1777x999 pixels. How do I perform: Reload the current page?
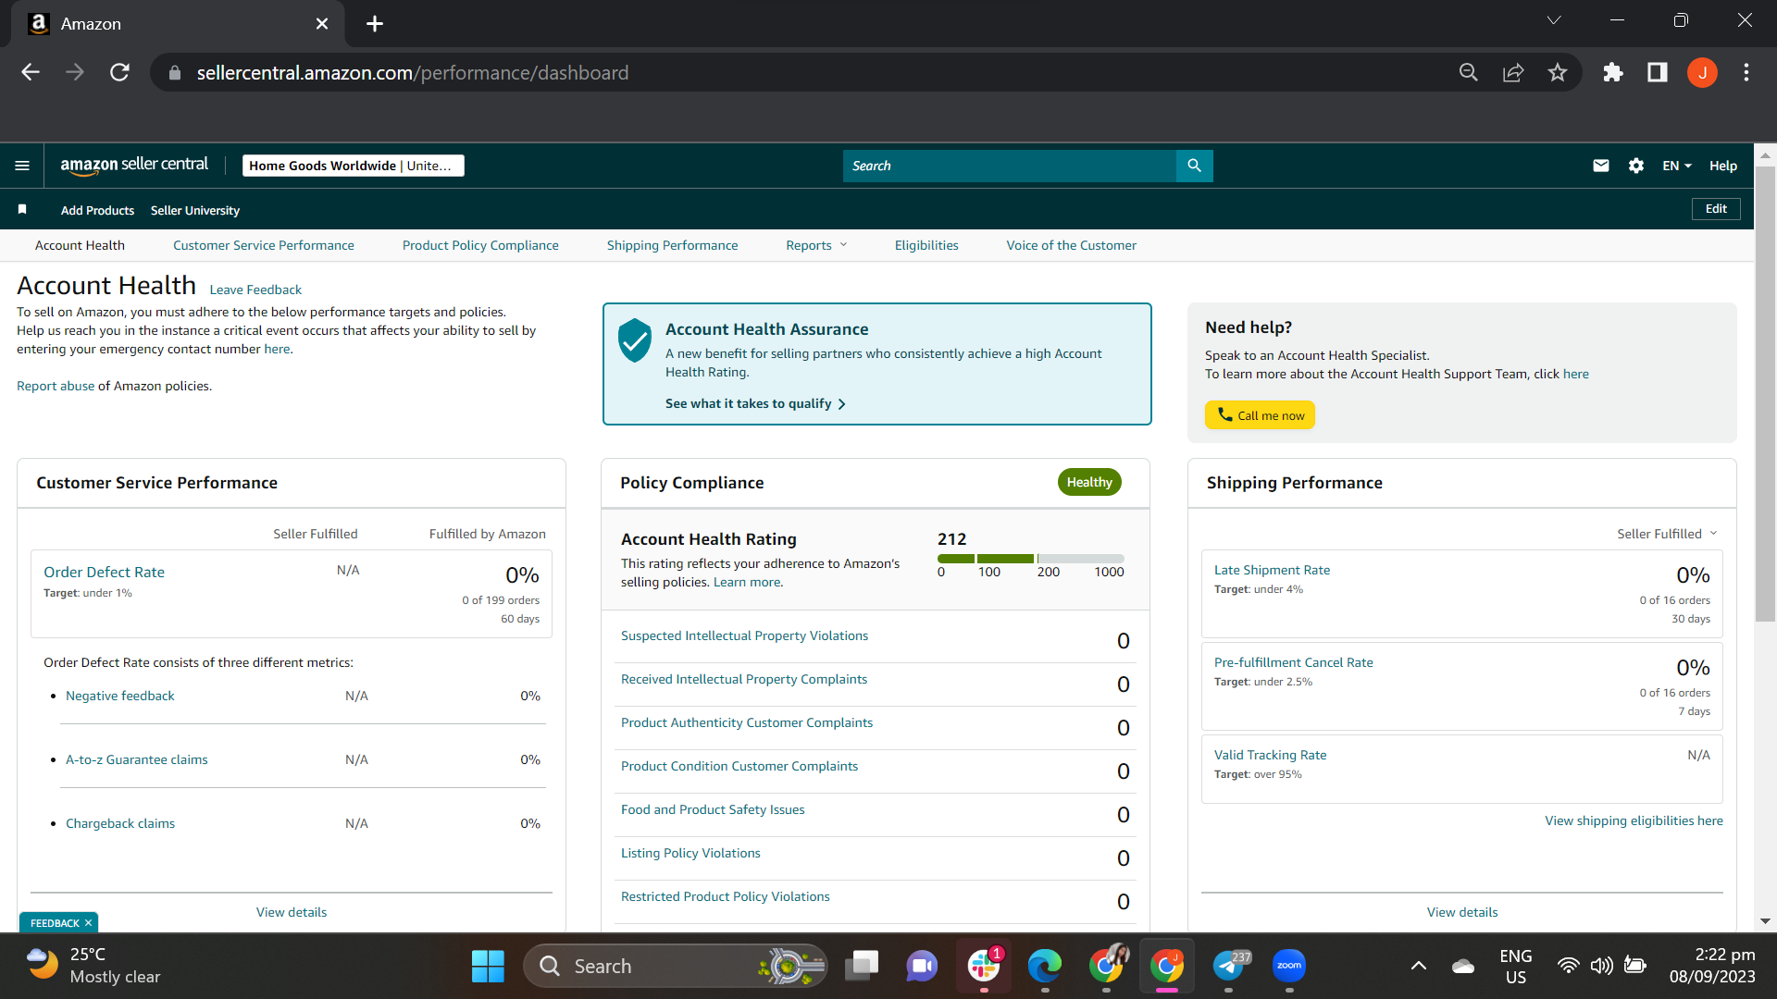tap(119, 72)
